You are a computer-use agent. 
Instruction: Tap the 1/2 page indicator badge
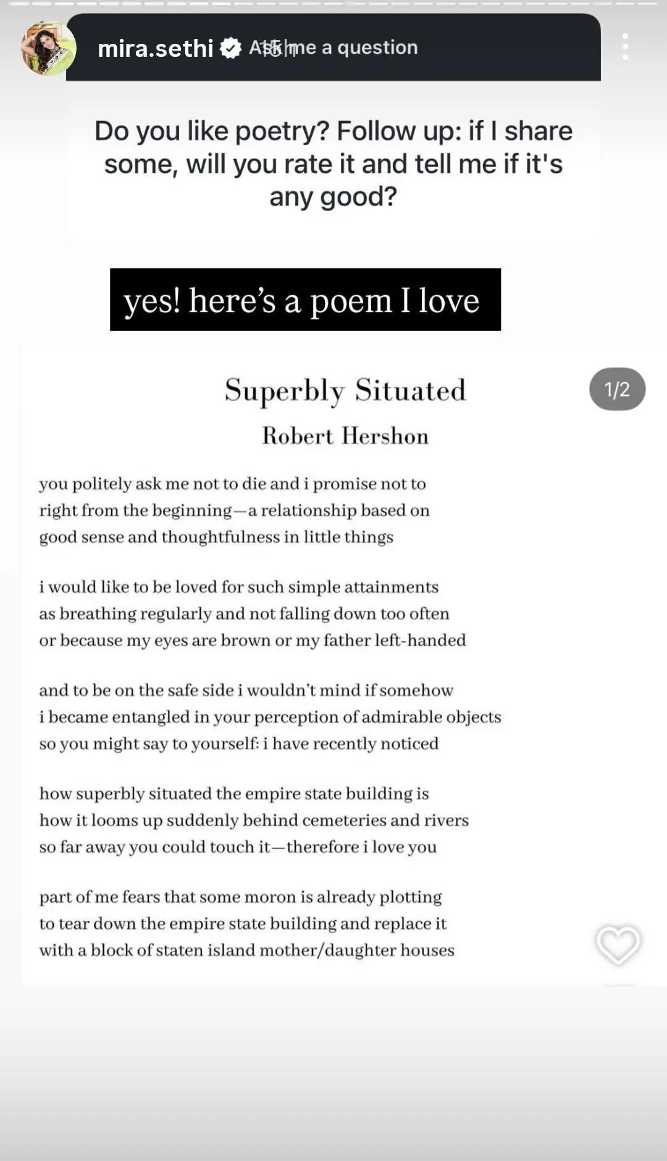coord(617,389)
